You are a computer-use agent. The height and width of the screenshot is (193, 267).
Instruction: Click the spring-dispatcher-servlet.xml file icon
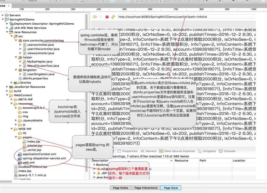20,159
